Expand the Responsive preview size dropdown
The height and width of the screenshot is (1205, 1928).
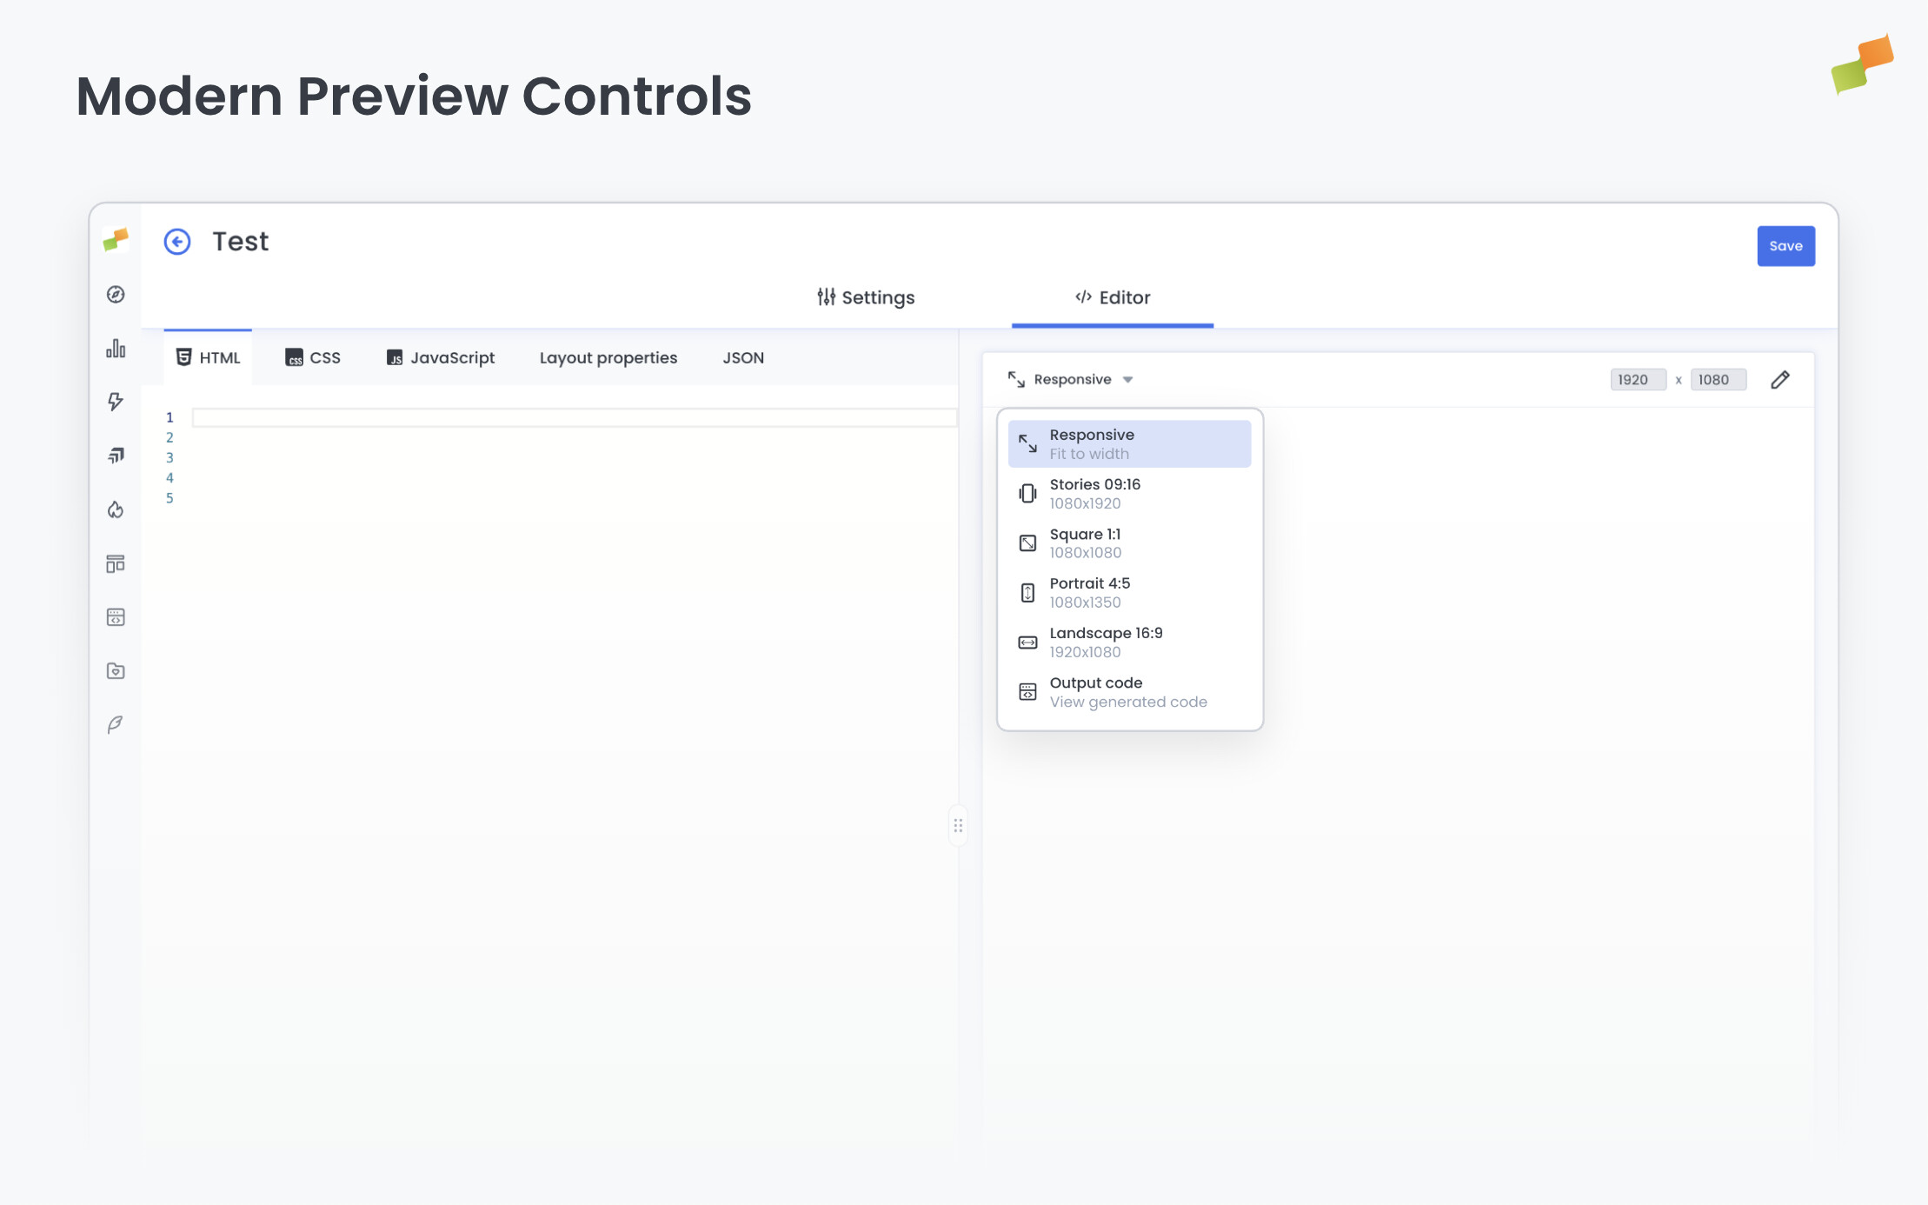click(1071, 380)
